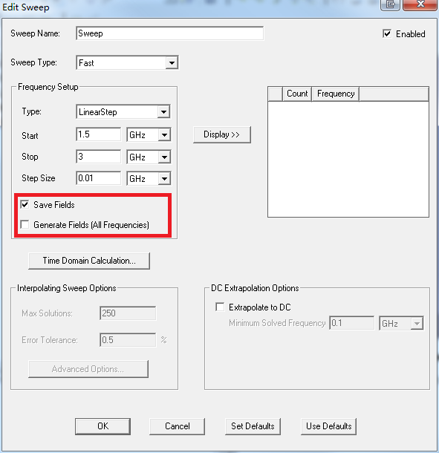Click the Sweep Name text field
439x453 pixels.
point(169,33)
